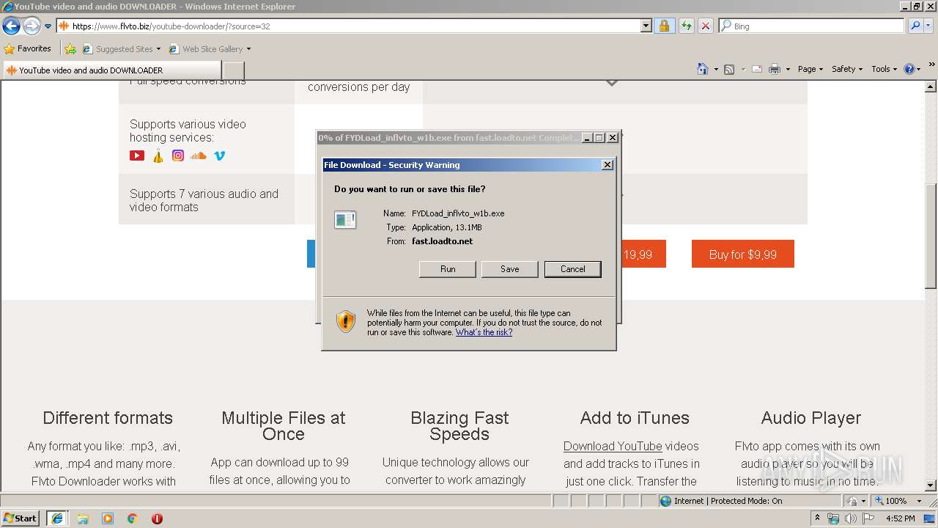Click the volume speaker tray icon
This screenshot has height=528, width=938.
coord(850,518)
